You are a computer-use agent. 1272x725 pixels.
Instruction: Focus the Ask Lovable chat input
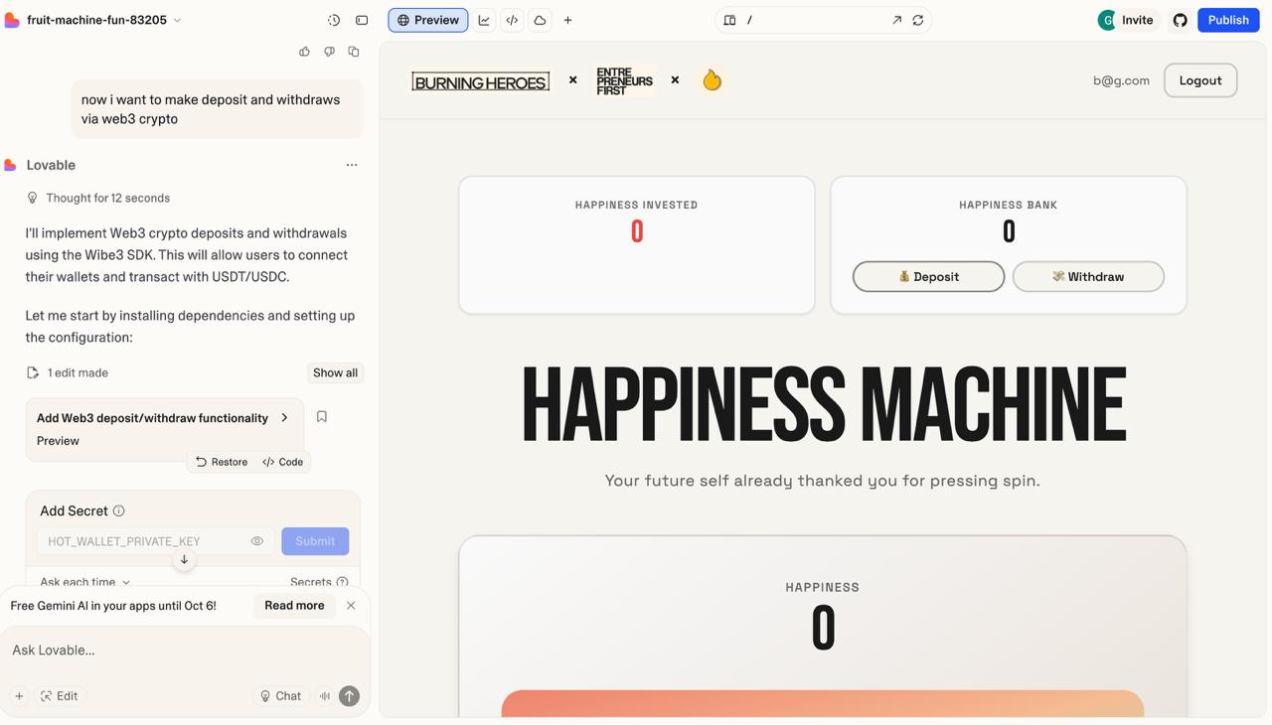pos(185,650)
